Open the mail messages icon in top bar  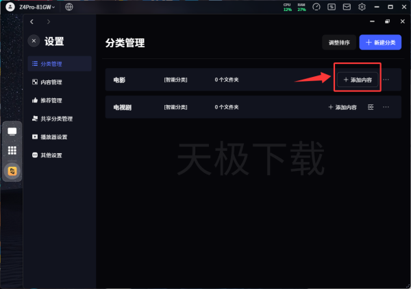pos(347,7)
